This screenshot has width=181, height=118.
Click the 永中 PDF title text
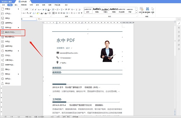click(66, 40)
